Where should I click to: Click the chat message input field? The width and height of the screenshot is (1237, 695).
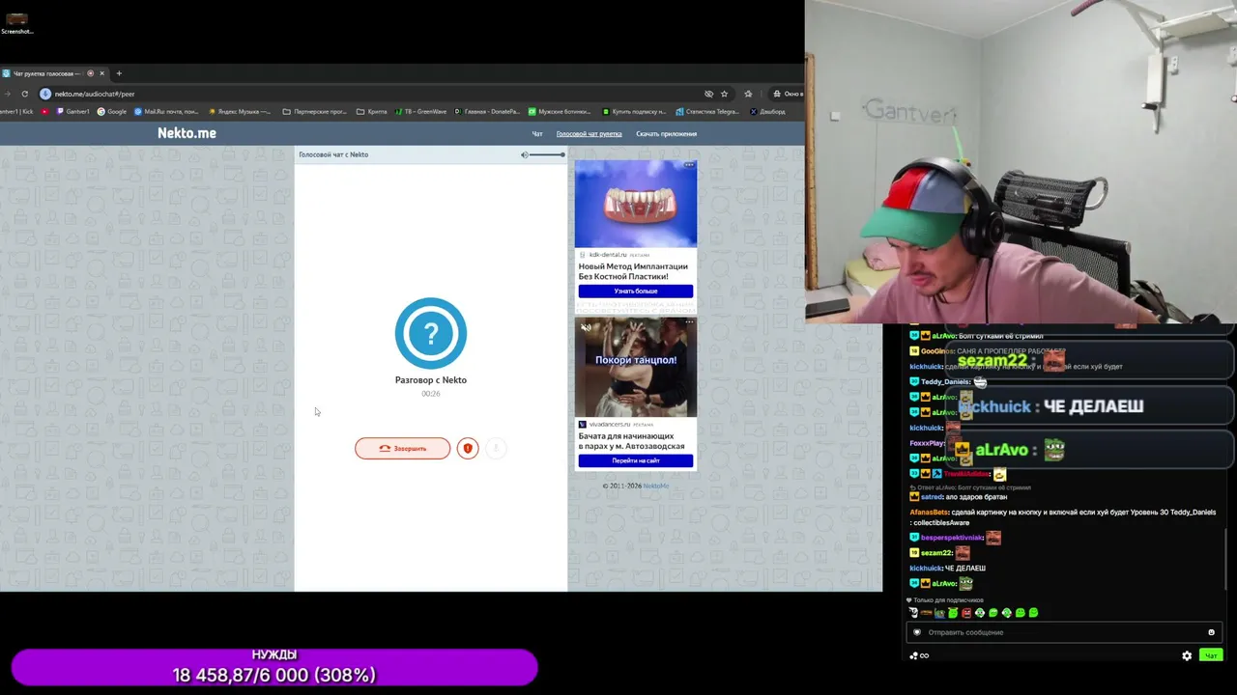click(1063, 632)
